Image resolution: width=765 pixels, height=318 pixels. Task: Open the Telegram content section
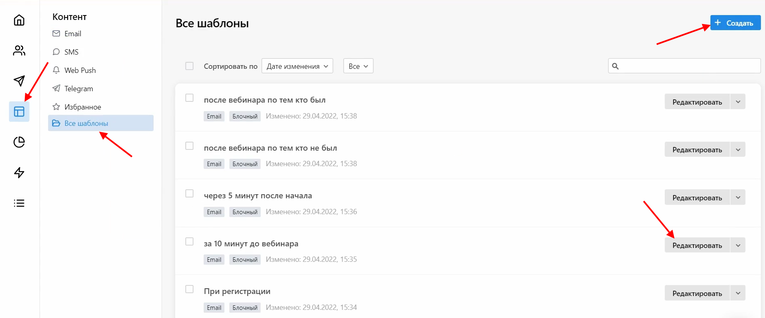(x=78, y=89)
